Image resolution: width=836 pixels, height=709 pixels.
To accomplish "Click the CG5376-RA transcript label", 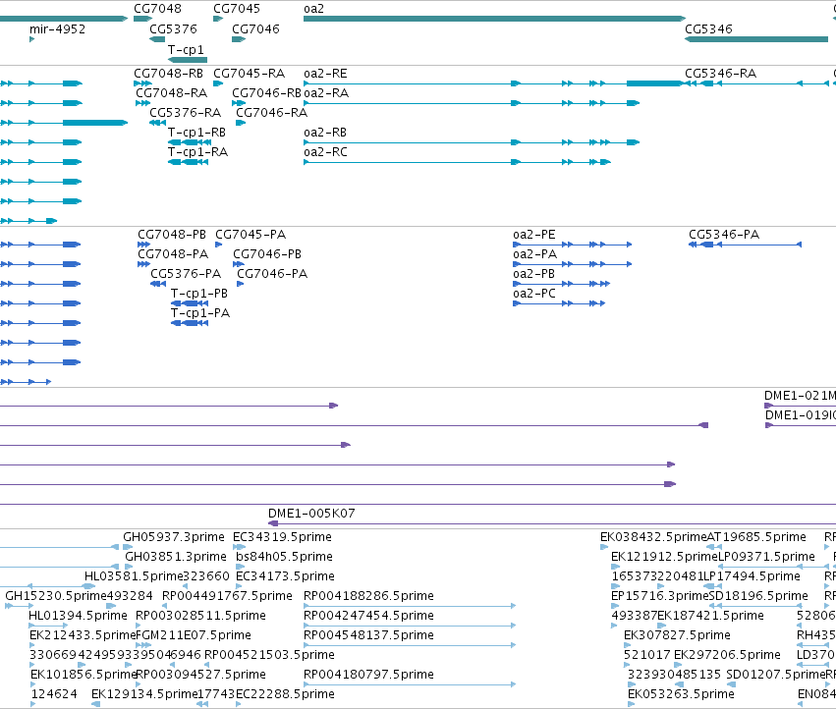I will click(185, 113).
